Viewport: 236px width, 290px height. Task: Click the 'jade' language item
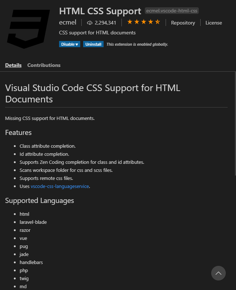pyautogui.click(x=24, y=255)
